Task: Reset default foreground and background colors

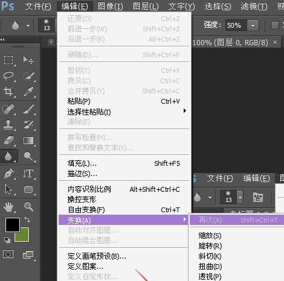Action: [x=7, y=239]
